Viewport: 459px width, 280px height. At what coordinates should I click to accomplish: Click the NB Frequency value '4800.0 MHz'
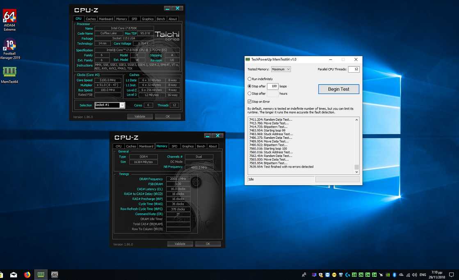(199, 168)
